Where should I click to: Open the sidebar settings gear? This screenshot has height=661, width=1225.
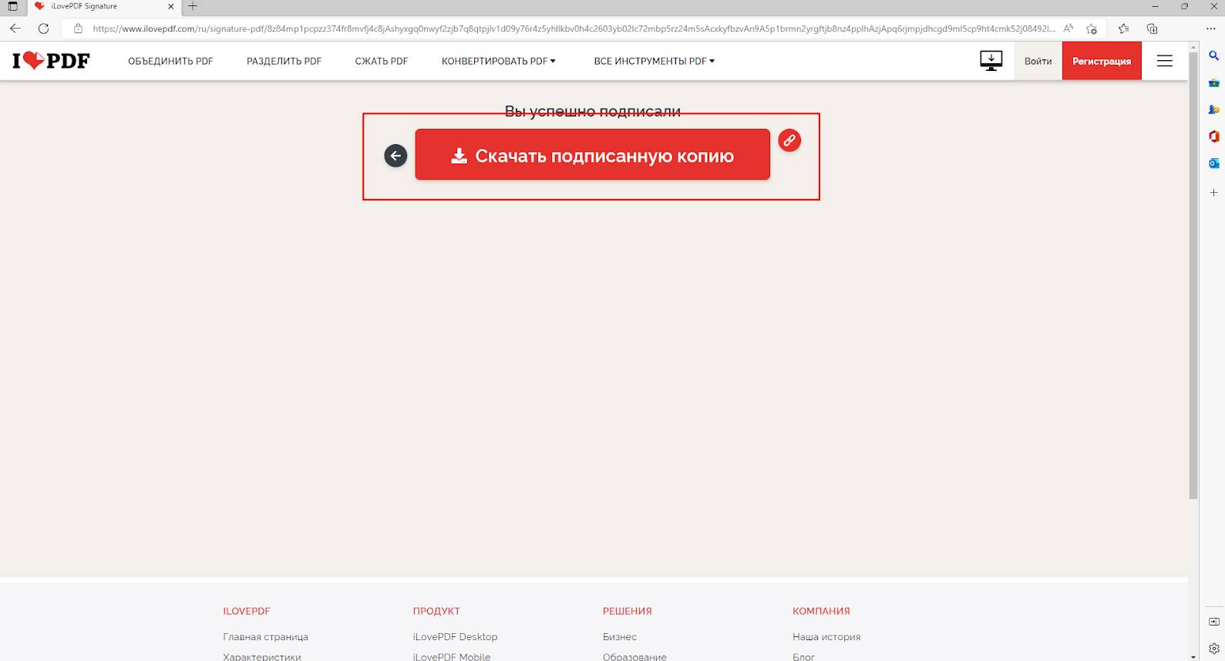(x=1213, y=648)
